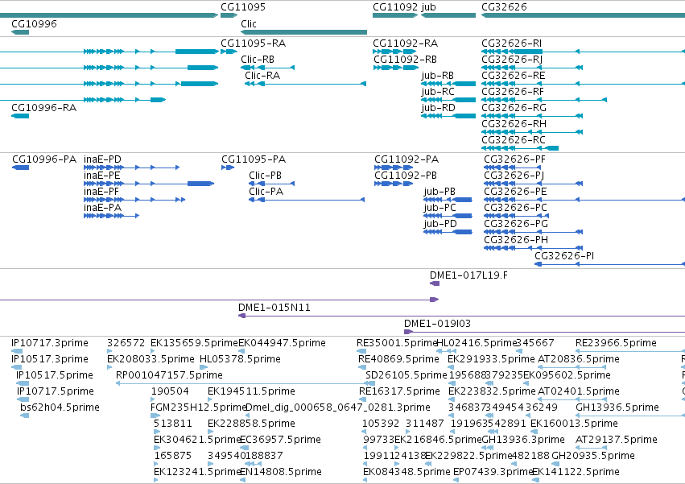685x484 pixels.
Task: Select the Clic-PA protein label
Action: click(266, 192)
